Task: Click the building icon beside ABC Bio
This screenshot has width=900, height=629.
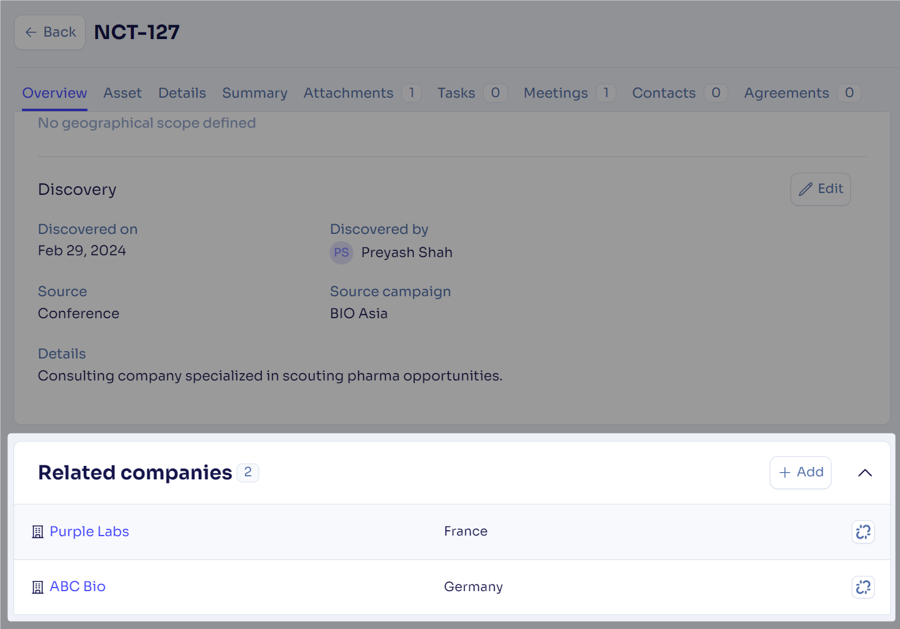Action: coord(38,587)
